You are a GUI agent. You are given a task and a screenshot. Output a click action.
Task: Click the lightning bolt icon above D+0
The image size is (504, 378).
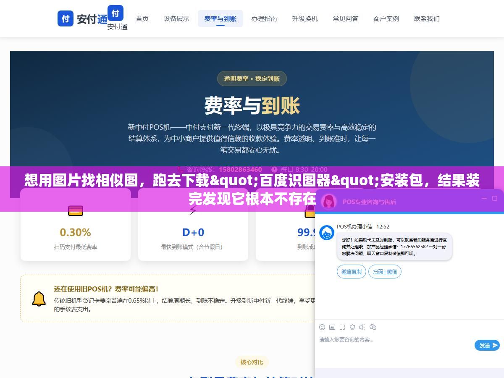[x=193, y=210]
